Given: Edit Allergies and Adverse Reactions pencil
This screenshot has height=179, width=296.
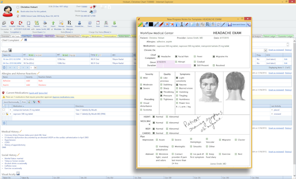Looking at the screenshot, I should point(38,73).
